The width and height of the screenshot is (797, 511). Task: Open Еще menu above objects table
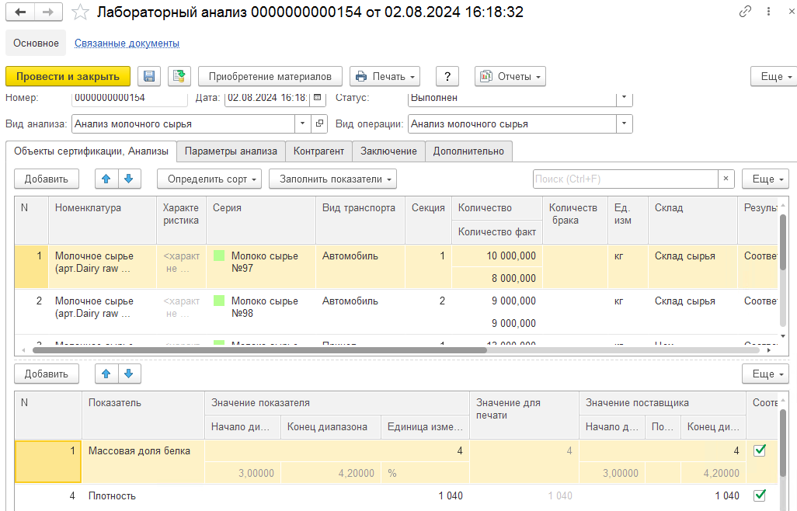(765, 179)
